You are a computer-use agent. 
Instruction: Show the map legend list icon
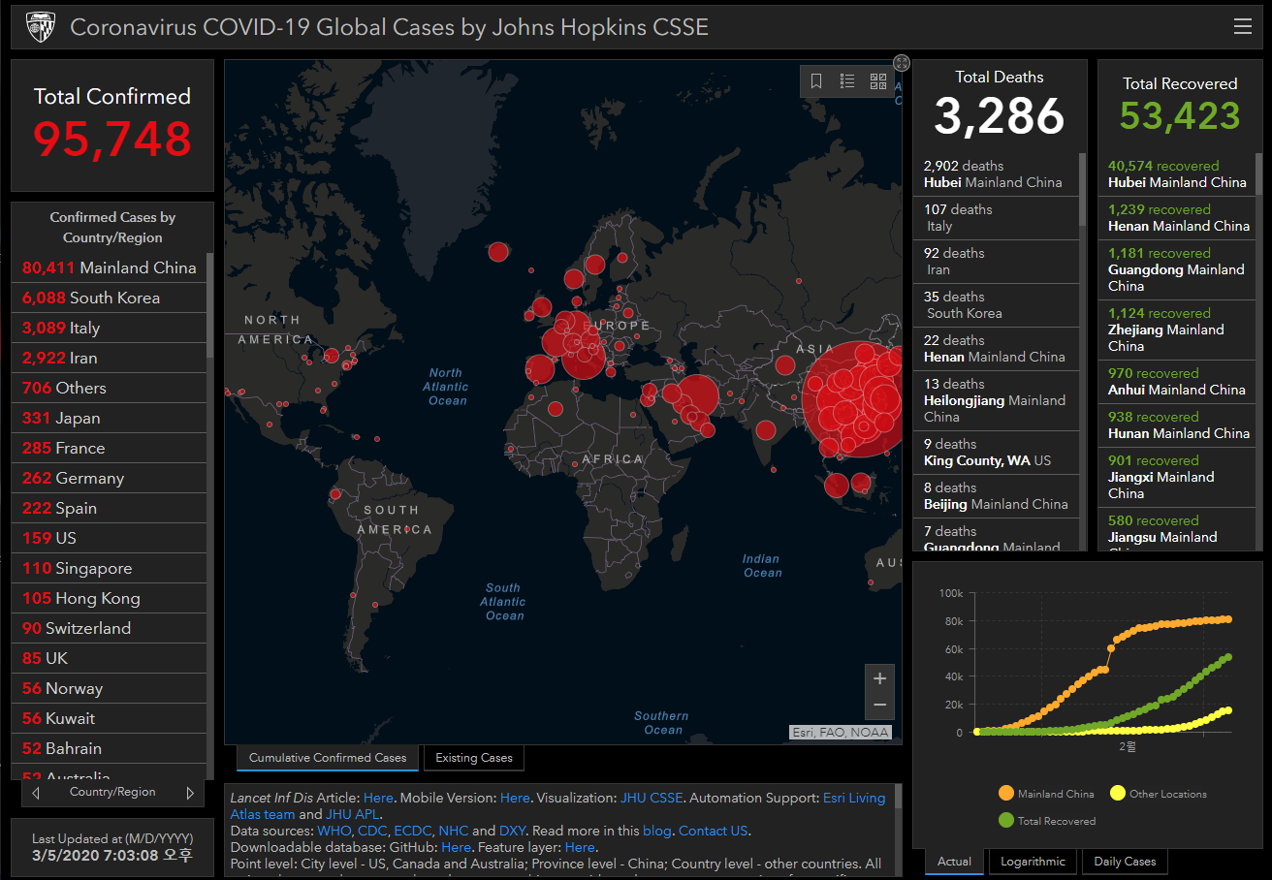pyautogui.click(x=847, y=81)
